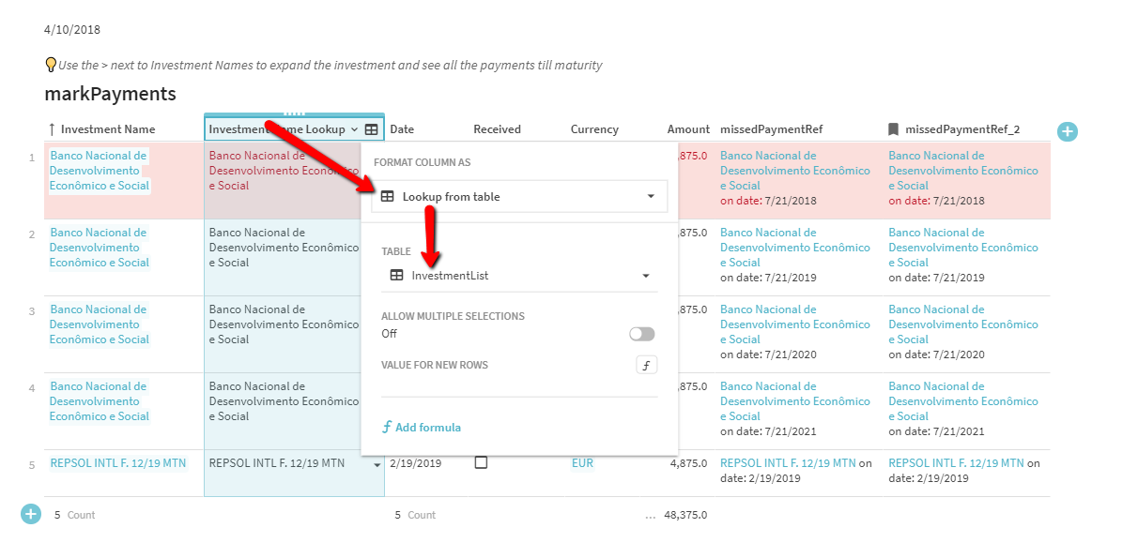1138x543 pixels.
Task: Select row number 5
Action: [32, 464]
